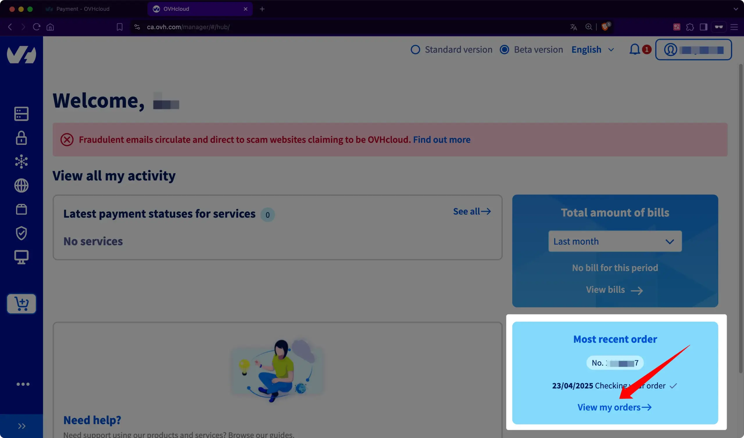Open the Brave Shields lion icon
The width and height of the screenshot is (744, 438).
click(605, 27)
